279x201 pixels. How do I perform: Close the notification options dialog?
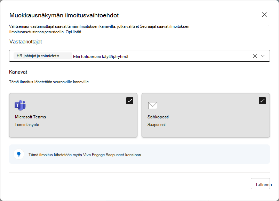[x=264, y=15]
